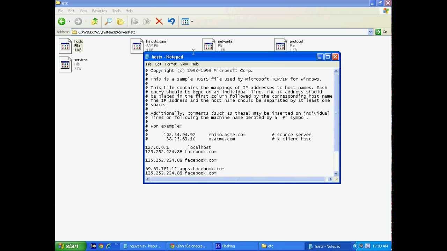Click 'rhino.acme.com' in example text
The image size is (447, 251).
tap(227, 135)
